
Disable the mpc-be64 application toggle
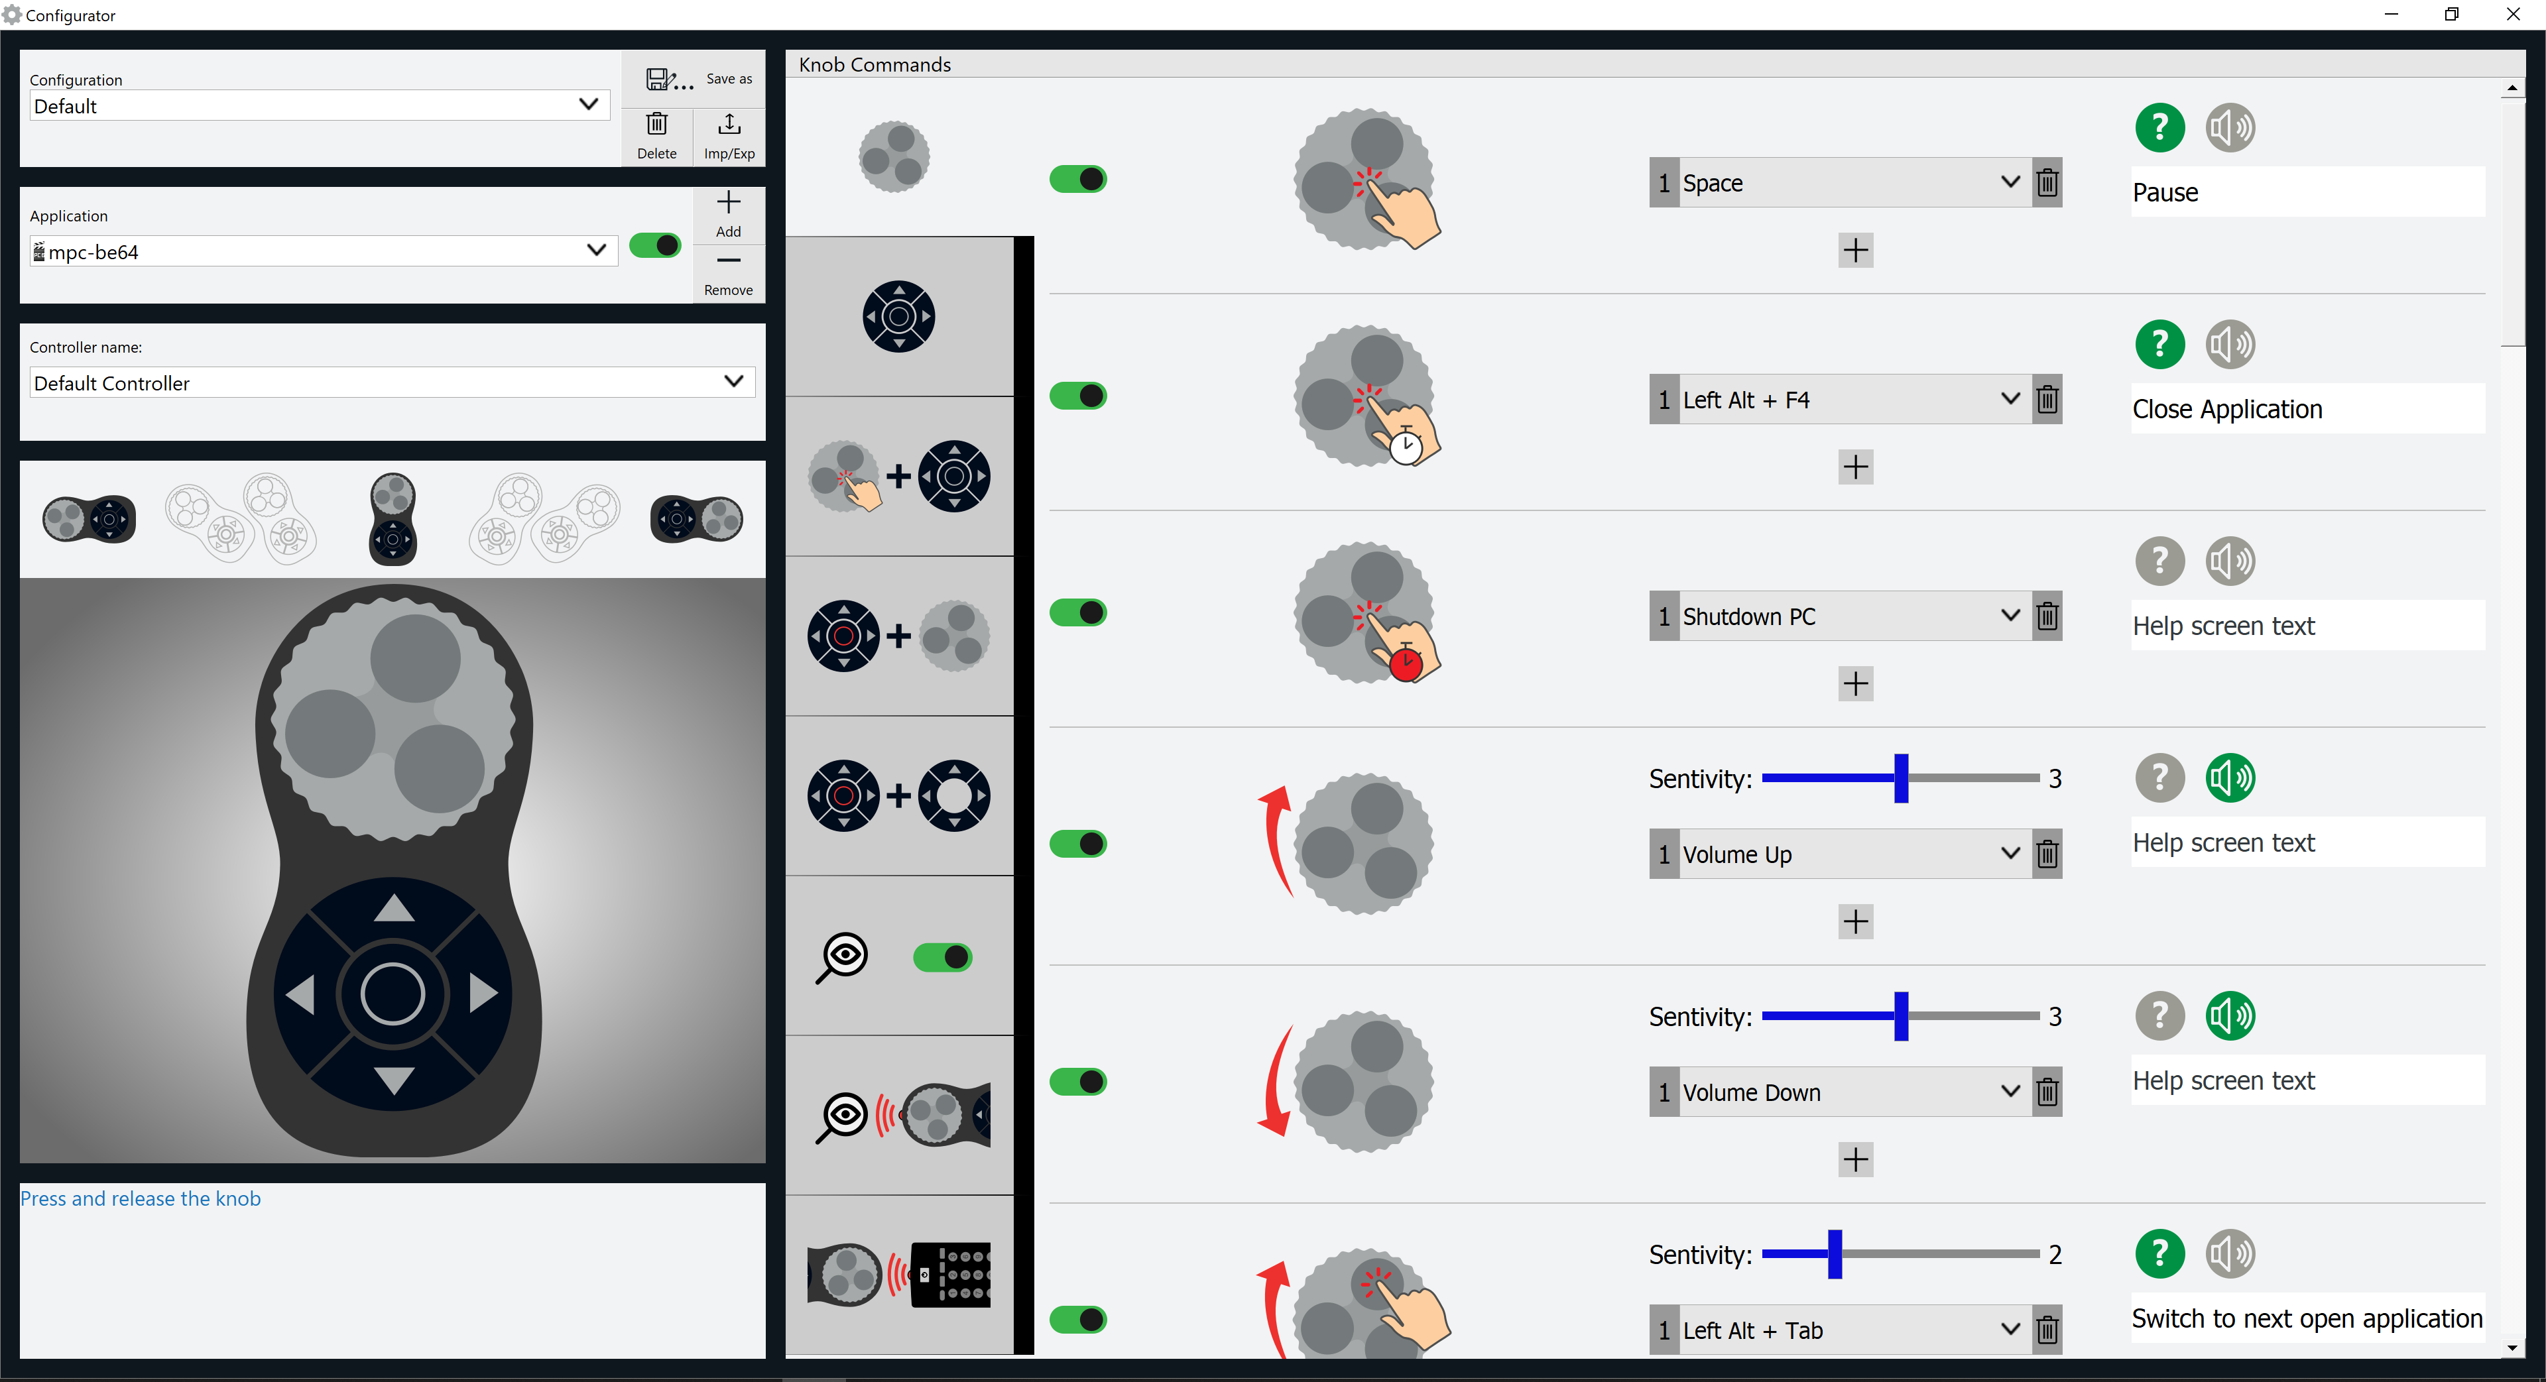(655, 245)
